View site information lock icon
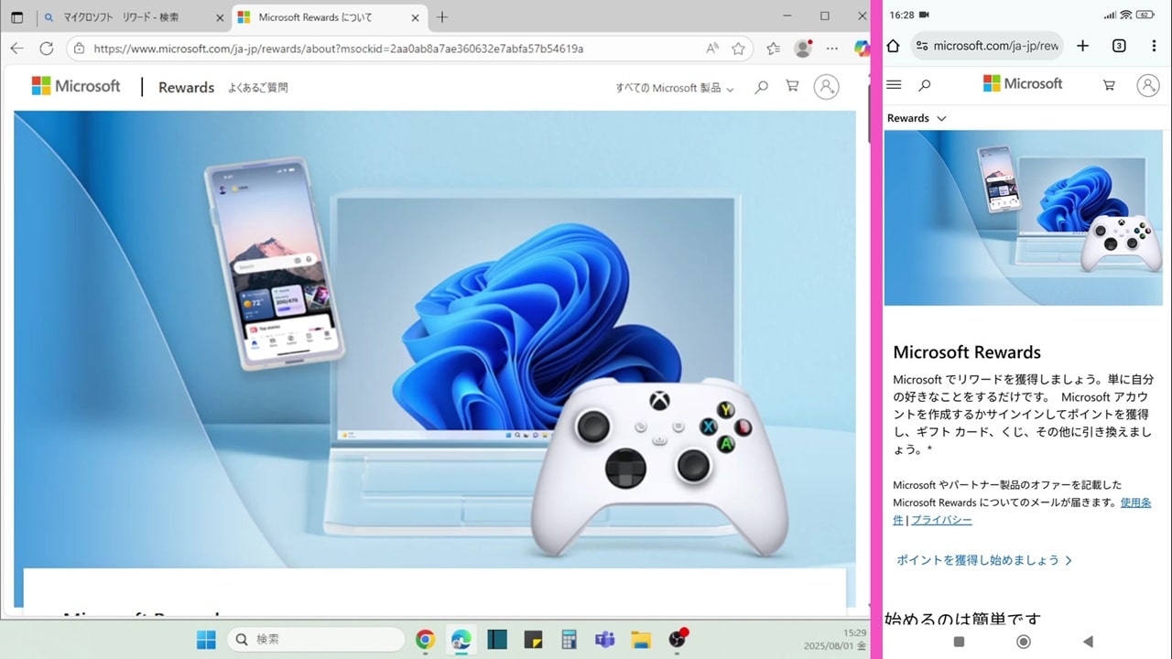 (80, 49)
